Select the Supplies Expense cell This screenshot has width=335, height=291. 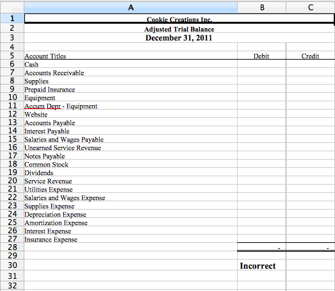[131, 206]
